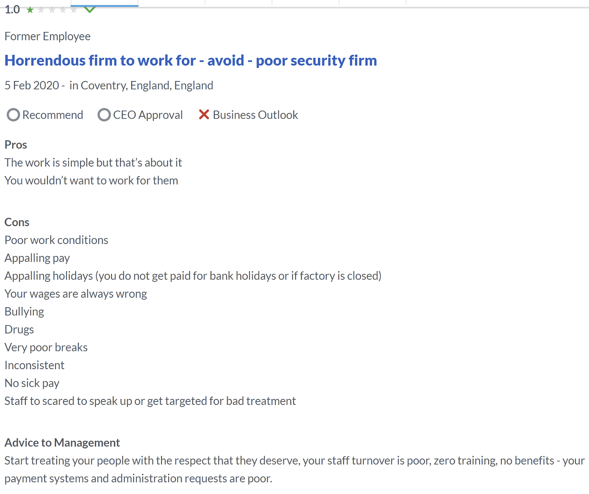The image size is (589, 494).
Task: Click the Pros section heading
Action: pos(16,145)
